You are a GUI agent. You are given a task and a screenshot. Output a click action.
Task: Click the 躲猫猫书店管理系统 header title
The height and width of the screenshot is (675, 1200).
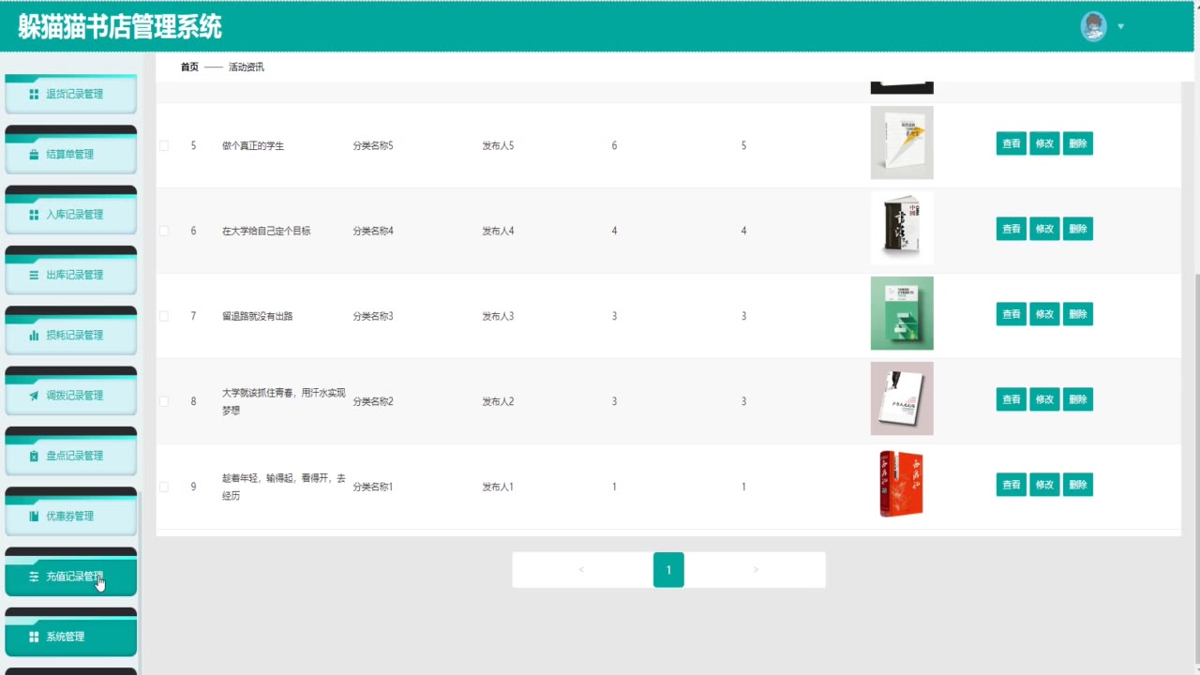(x=120, y=26)
